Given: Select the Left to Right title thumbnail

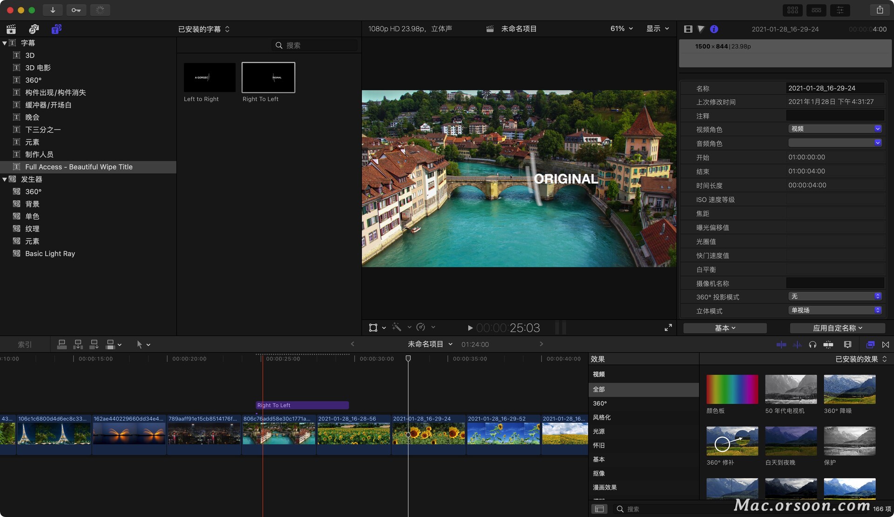Looking at the screenshot, I should [x=210, y=78].
